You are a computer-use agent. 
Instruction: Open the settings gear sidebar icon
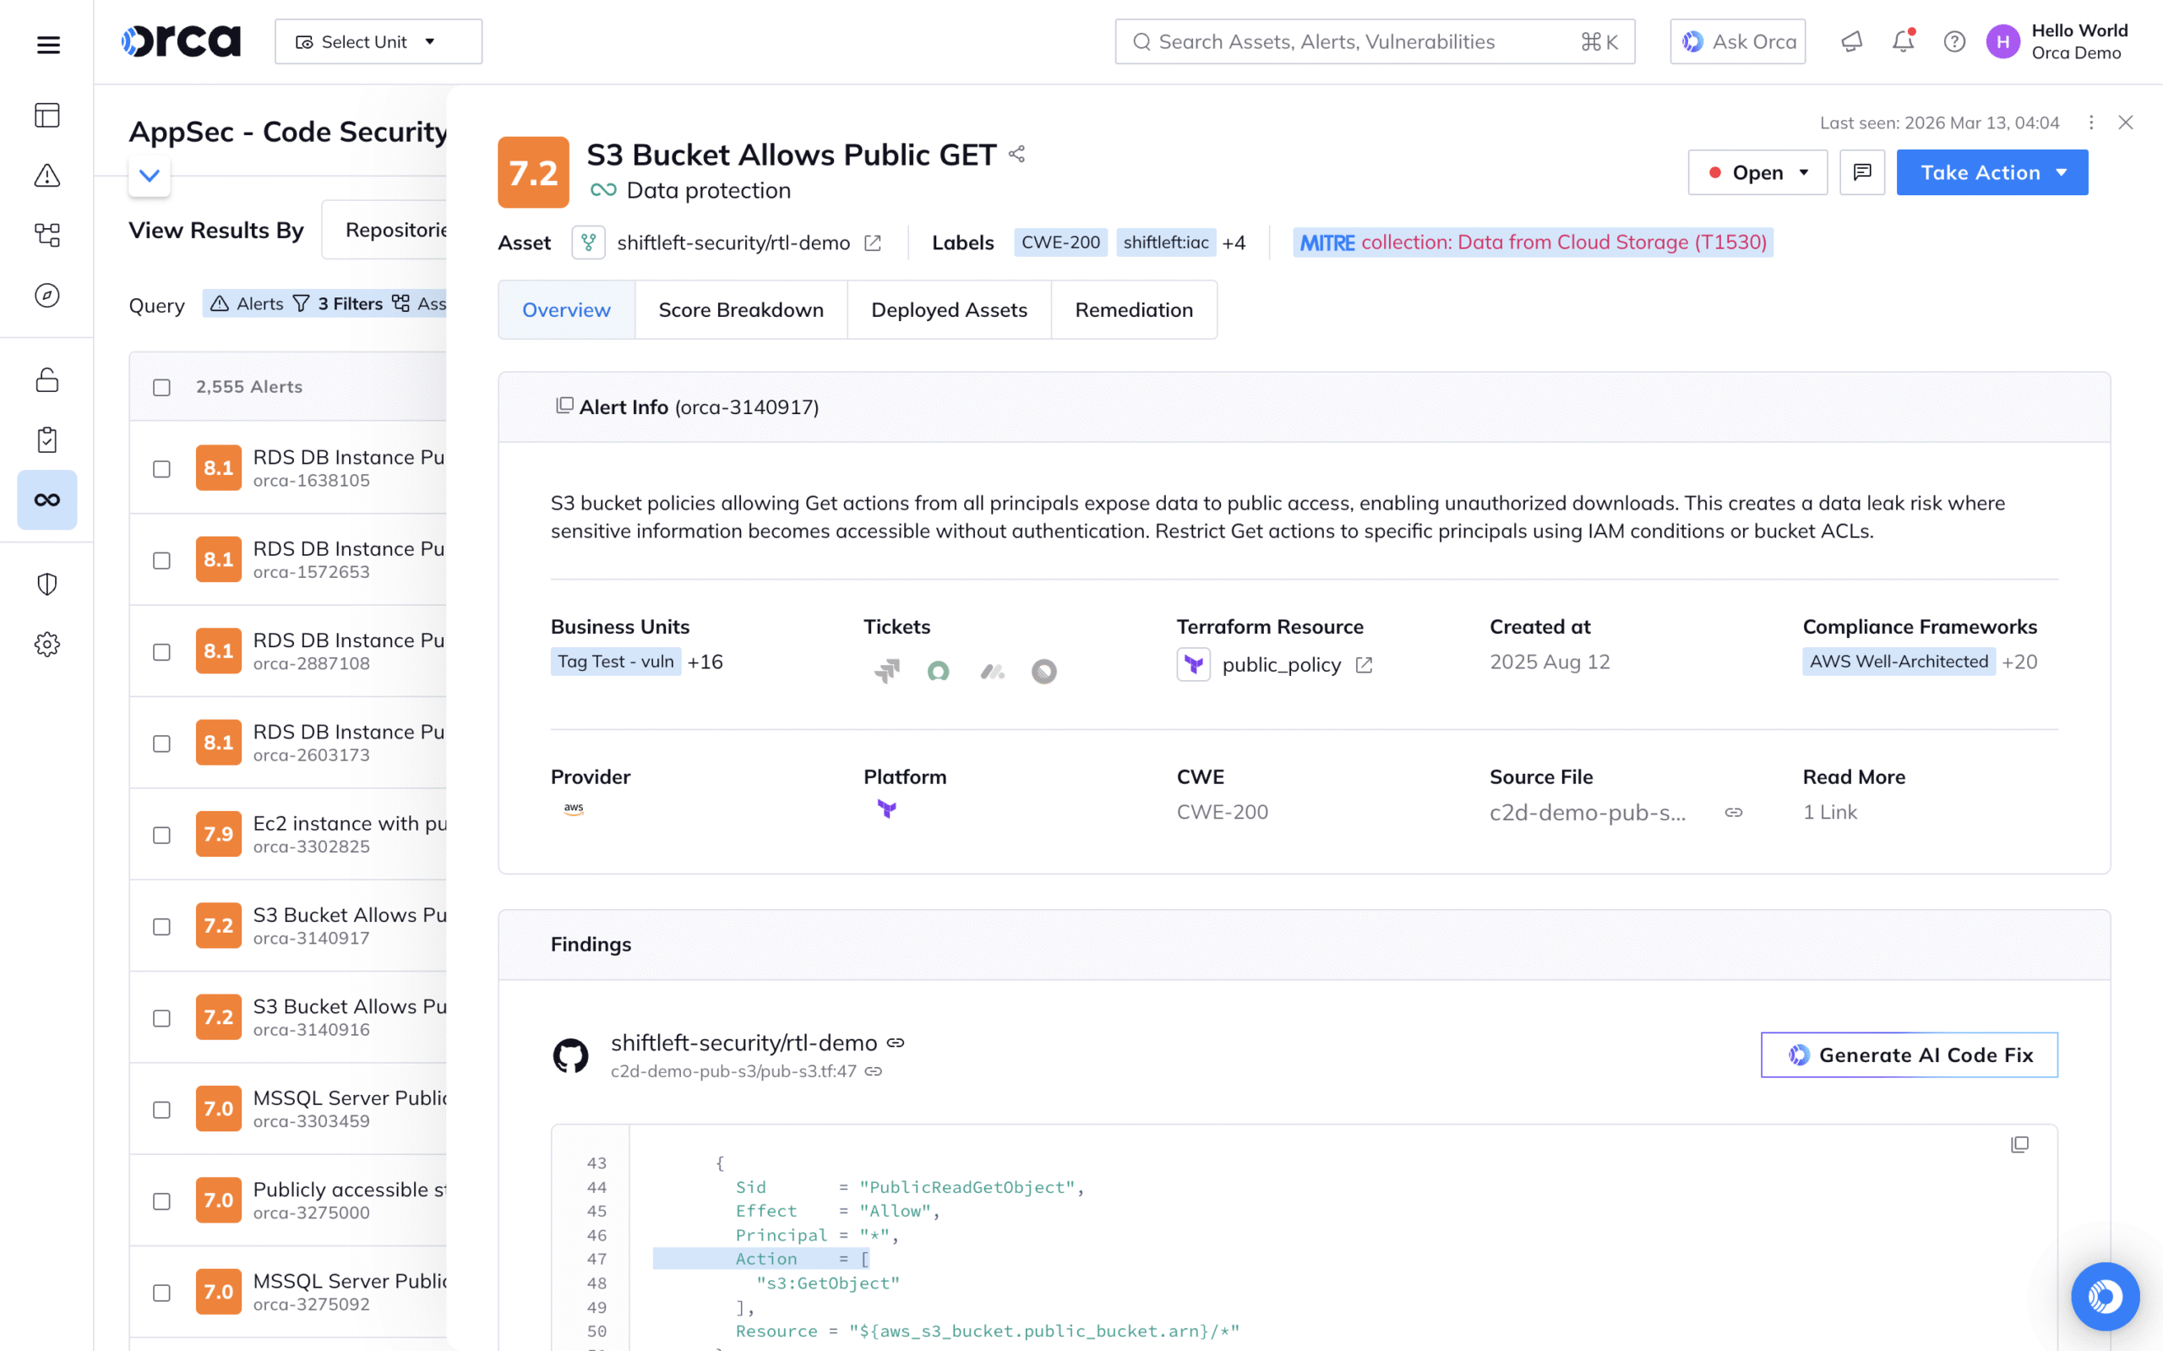click(47, 644)
